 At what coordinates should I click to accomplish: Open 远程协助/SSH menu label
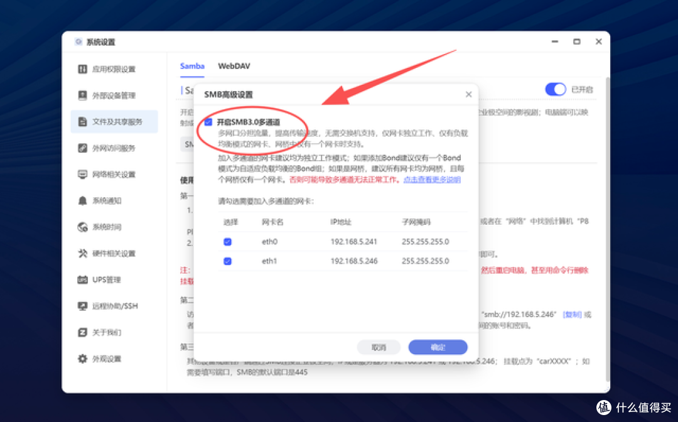[x=115, y=306]
